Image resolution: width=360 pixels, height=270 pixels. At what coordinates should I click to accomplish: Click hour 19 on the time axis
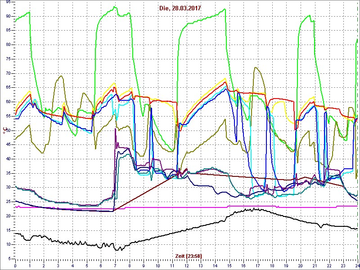click(286, 265)
